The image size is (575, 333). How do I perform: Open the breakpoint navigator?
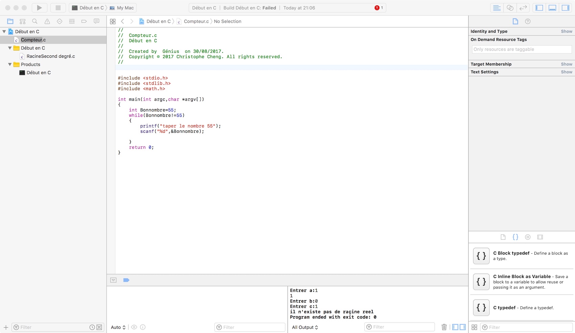[84, 21]
